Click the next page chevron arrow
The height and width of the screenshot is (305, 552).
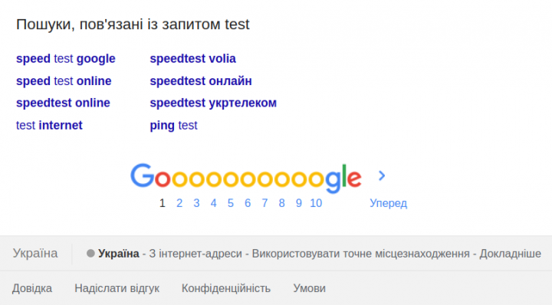point(382,175)
